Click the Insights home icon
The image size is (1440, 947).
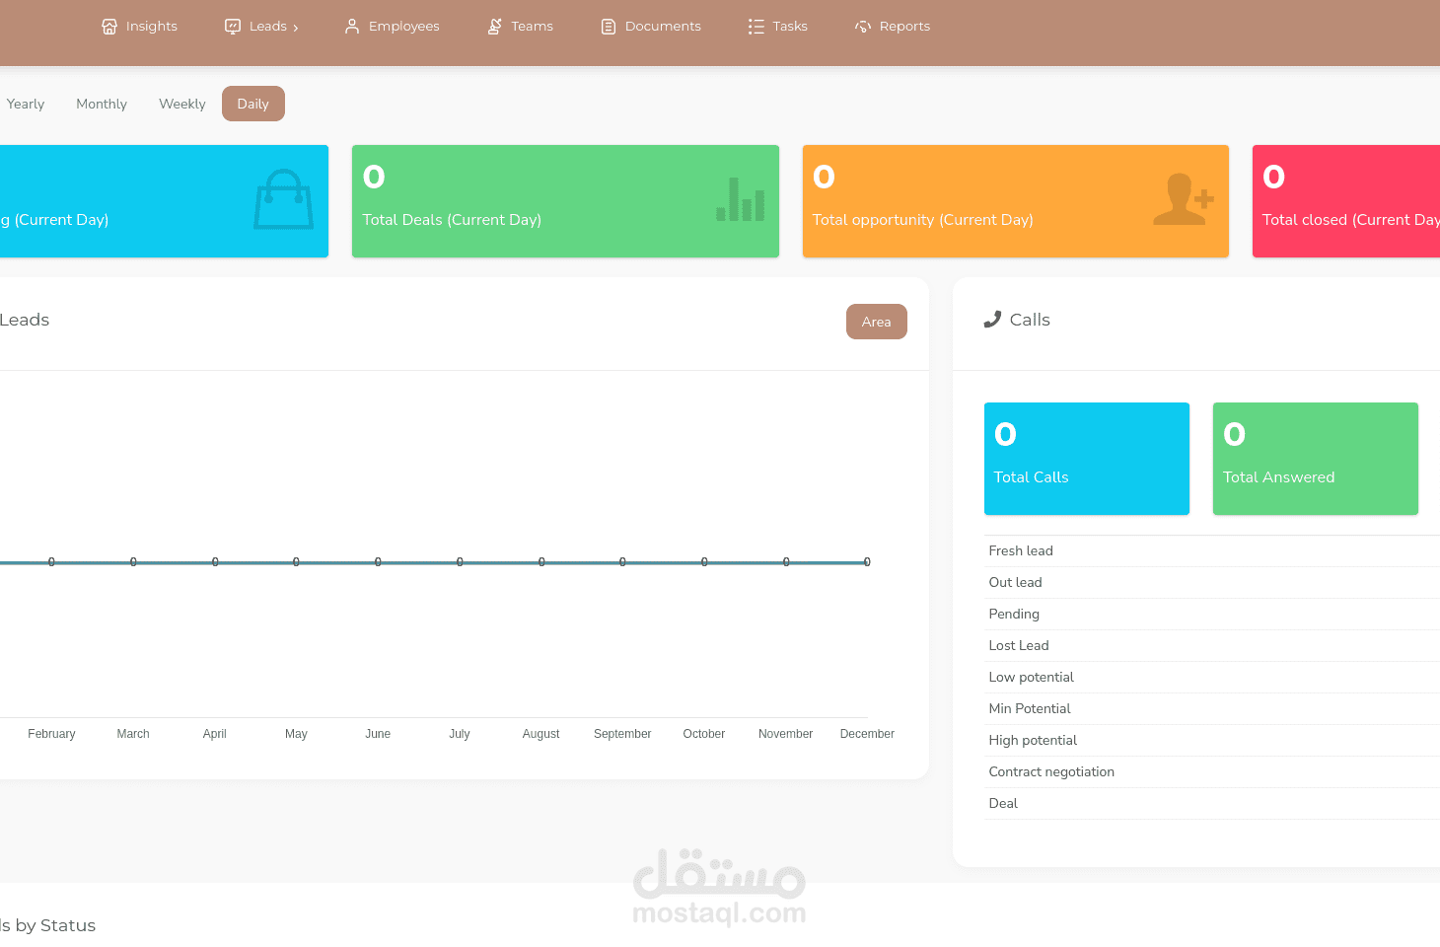[x=109, y=27]
